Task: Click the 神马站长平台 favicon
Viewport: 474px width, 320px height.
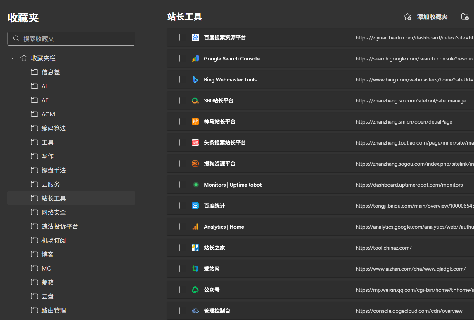Action: click(x=195, y=121)
